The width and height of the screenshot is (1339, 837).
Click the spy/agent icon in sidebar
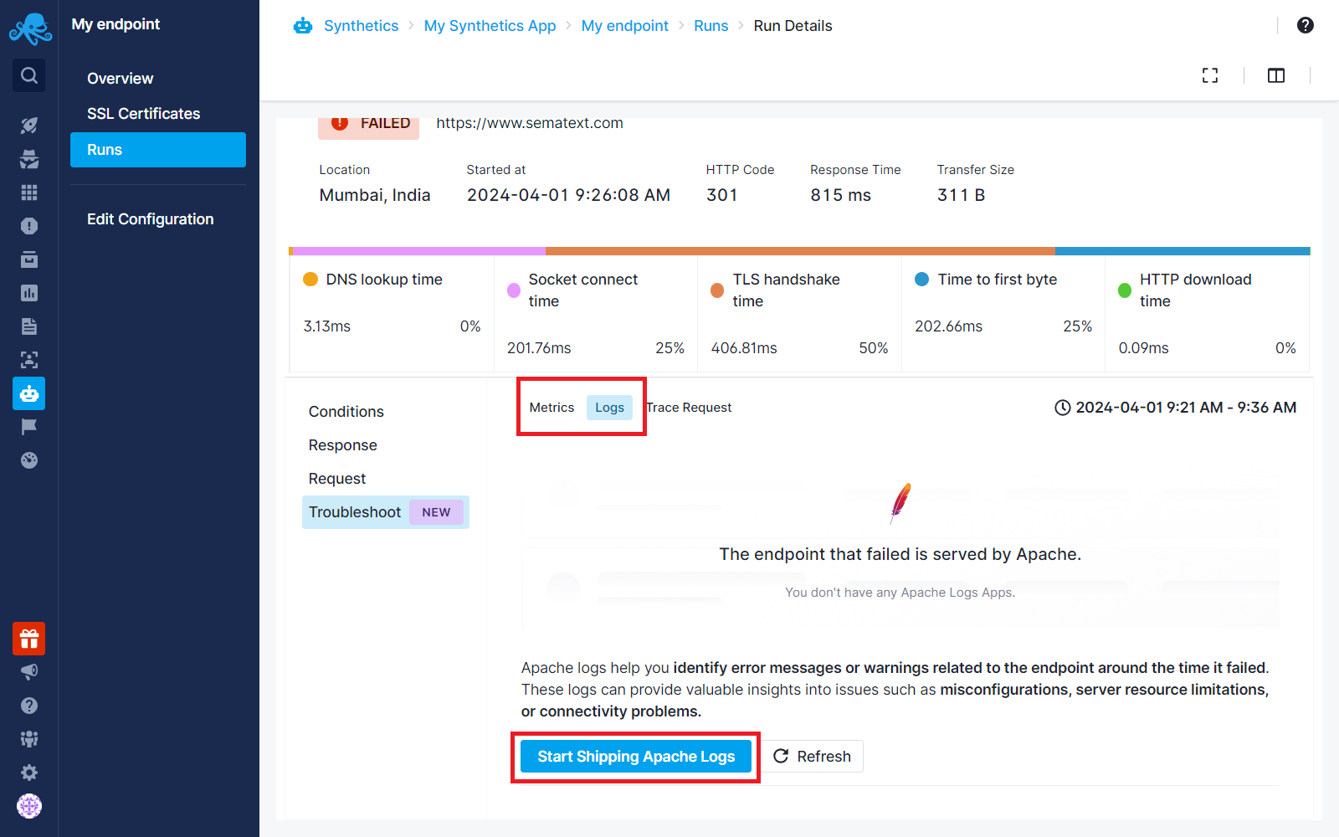click(29, 159)
